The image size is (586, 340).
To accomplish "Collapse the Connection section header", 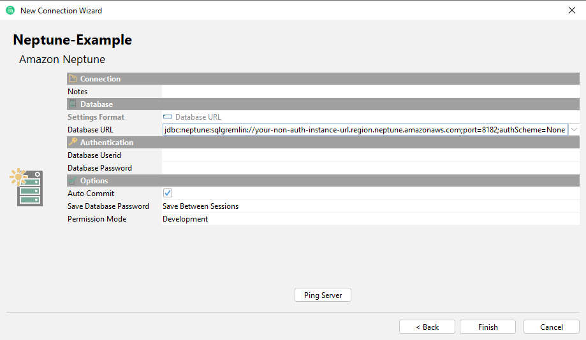I will (x=323, y=79).
